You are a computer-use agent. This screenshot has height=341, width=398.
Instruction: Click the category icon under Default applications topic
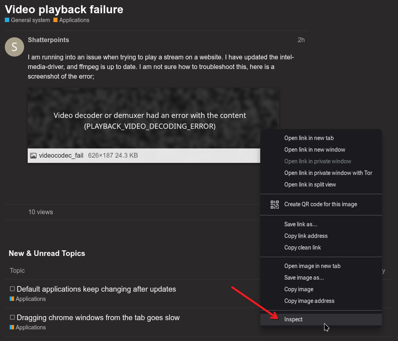(12, 299)
